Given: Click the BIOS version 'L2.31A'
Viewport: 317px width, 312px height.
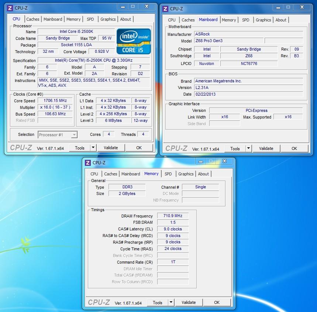Looking at the screenshot, I should [248, 88].
